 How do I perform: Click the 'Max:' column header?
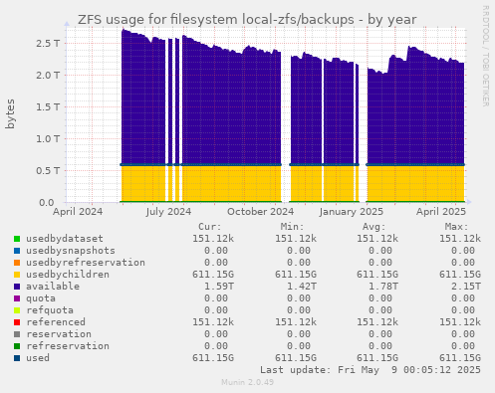point(456,227)
